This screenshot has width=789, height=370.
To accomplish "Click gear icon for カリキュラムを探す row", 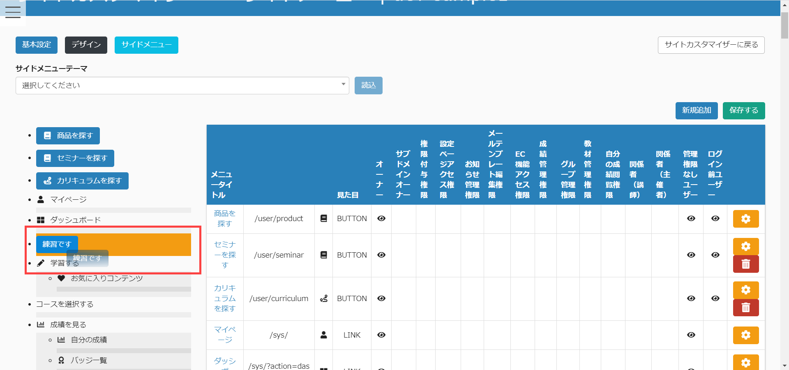I will 745,290.
